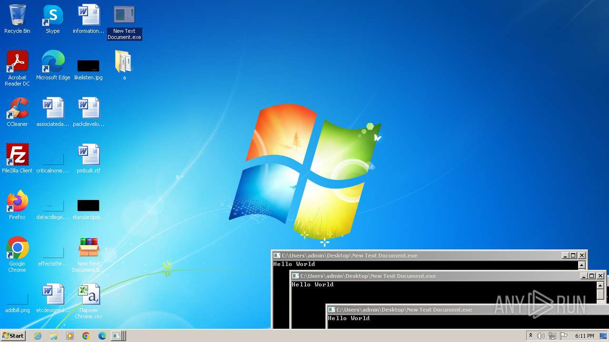The width and height of the screenshot is (609, 342).
Task: Launch Firefox from the desktop
Action: (17, 205)
